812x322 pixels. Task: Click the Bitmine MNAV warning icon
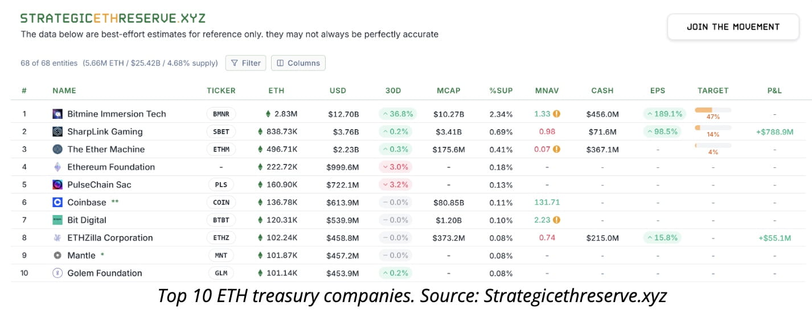coord(557,114)
